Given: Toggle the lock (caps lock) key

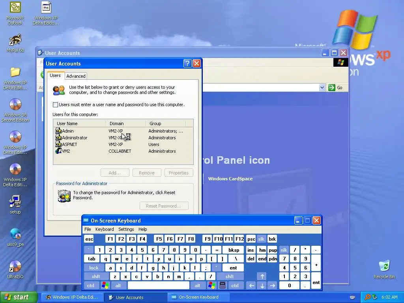Looking at the screenshot, I should point(94,268).
